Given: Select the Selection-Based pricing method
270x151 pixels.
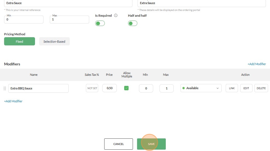Looking at the screenshot, I should pyautogui.click(x=54, y=41).
